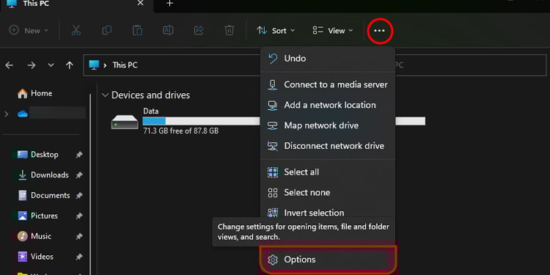Open the See more three-dots menu

[379, 31]
